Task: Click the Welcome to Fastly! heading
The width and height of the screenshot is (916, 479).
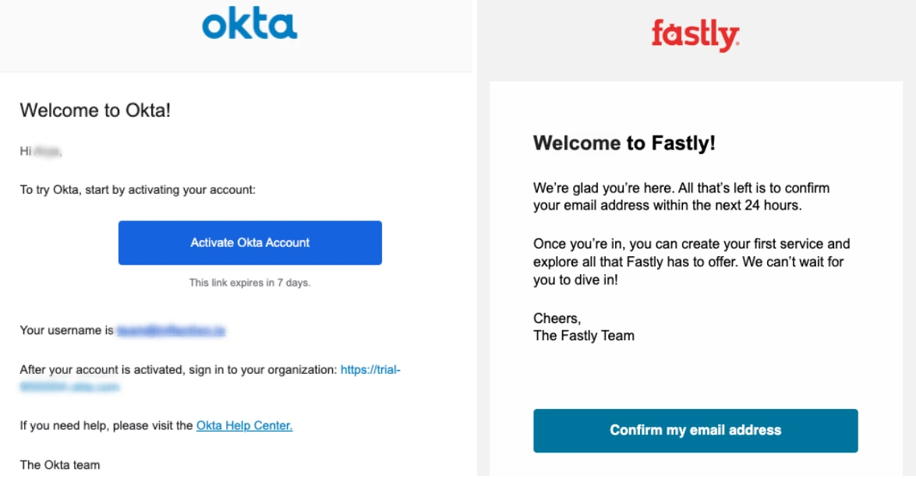Action: pyautogui.click(x=624, y=143)
